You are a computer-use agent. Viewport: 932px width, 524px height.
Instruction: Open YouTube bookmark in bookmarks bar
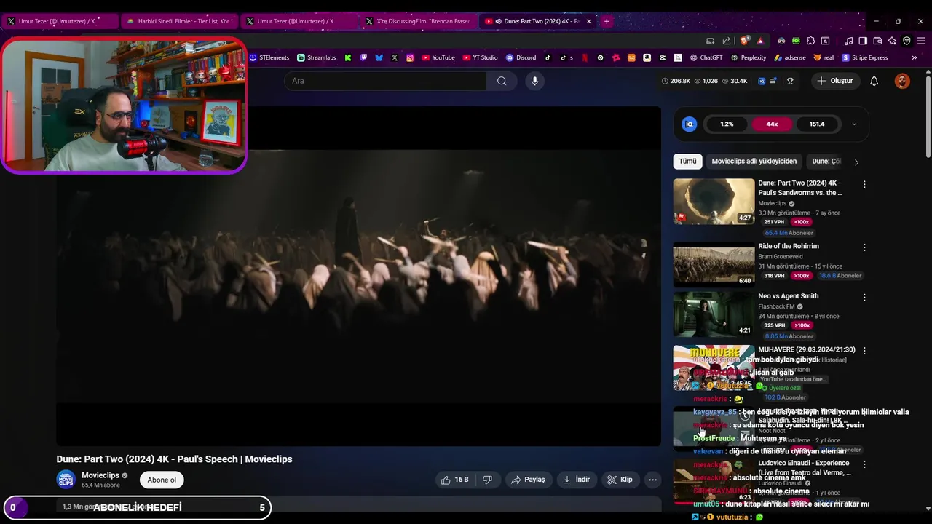coord(438,57)
